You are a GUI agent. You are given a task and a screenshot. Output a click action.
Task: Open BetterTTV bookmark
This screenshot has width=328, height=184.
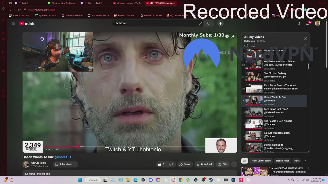pos(152,15)
